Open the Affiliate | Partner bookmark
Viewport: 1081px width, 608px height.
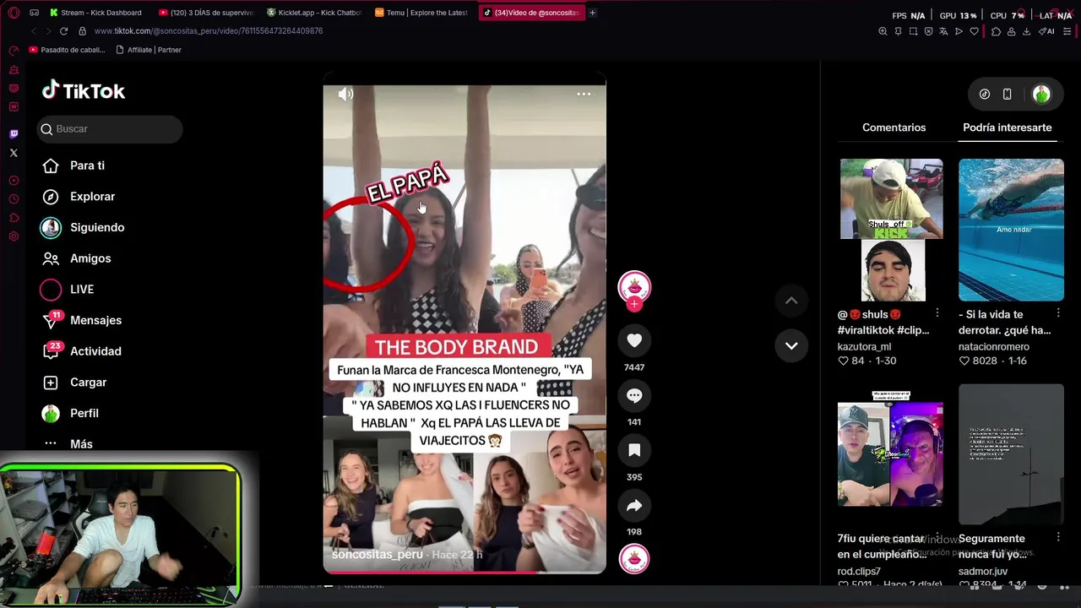(x=149, y=50)
